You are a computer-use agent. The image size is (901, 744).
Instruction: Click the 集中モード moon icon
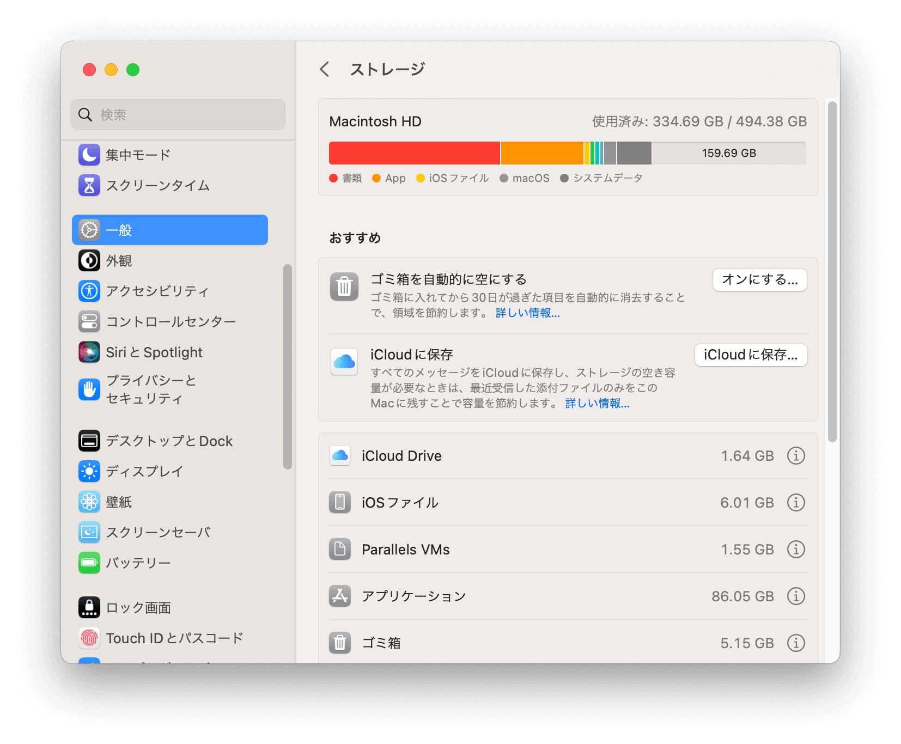pyautogui.click(x=89, y=155)
